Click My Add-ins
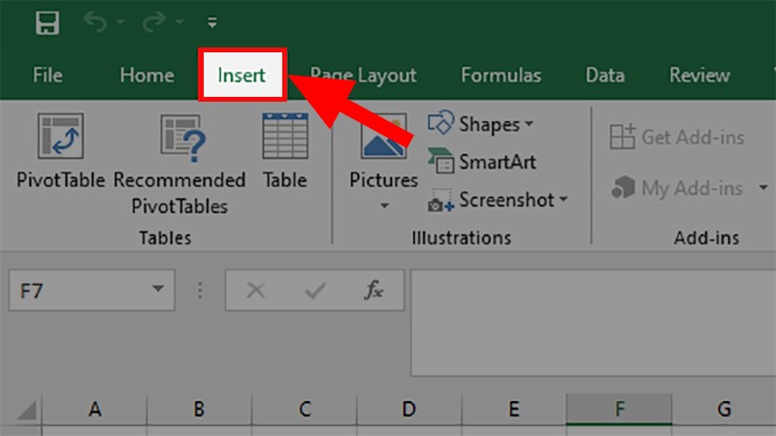Image resolution: width=776 pixels, height=436 pixels. tap(677, 188)
